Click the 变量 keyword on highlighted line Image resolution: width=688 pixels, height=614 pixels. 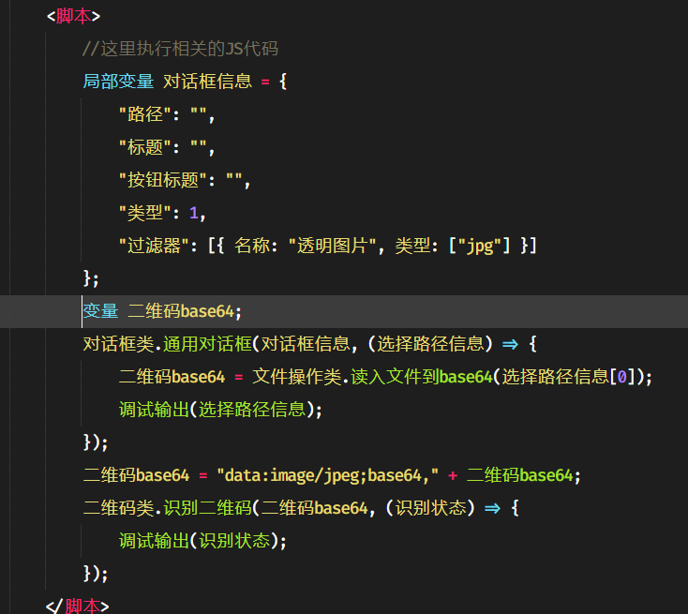pyautogui.click(x=100, y=311)
